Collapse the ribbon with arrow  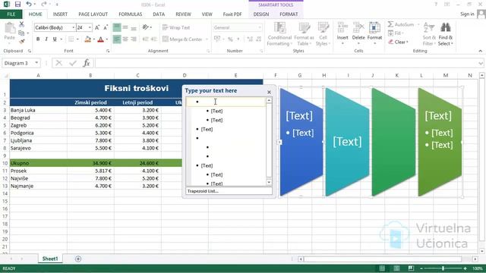pyautogui.click(x=481, y=51)
